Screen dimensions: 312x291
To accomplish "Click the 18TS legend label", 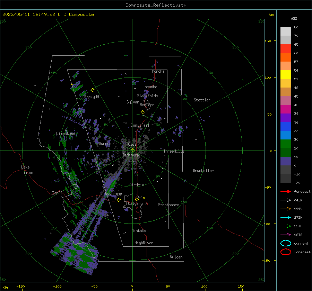I will (x=298, y=235).
